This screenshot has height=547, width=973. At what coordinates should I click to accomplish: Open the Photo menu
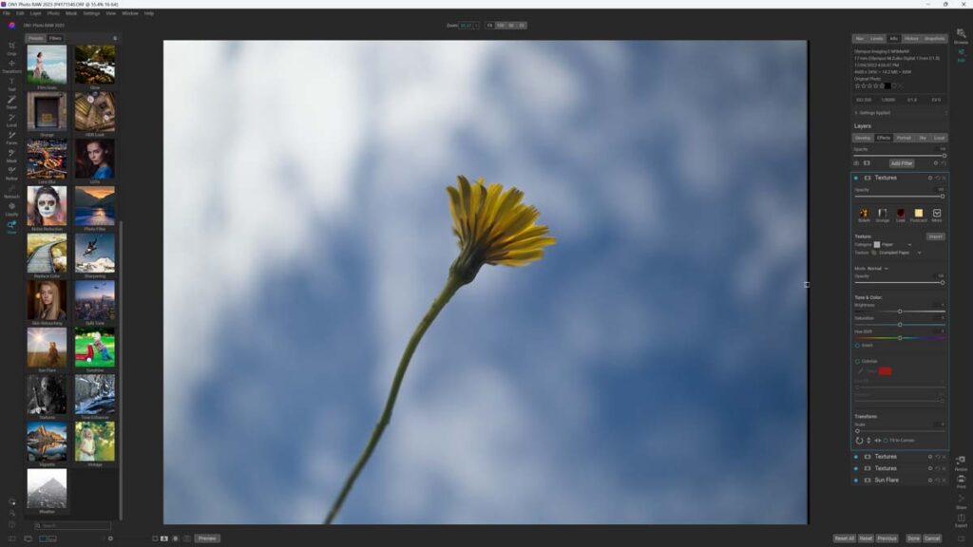point(53,13)
